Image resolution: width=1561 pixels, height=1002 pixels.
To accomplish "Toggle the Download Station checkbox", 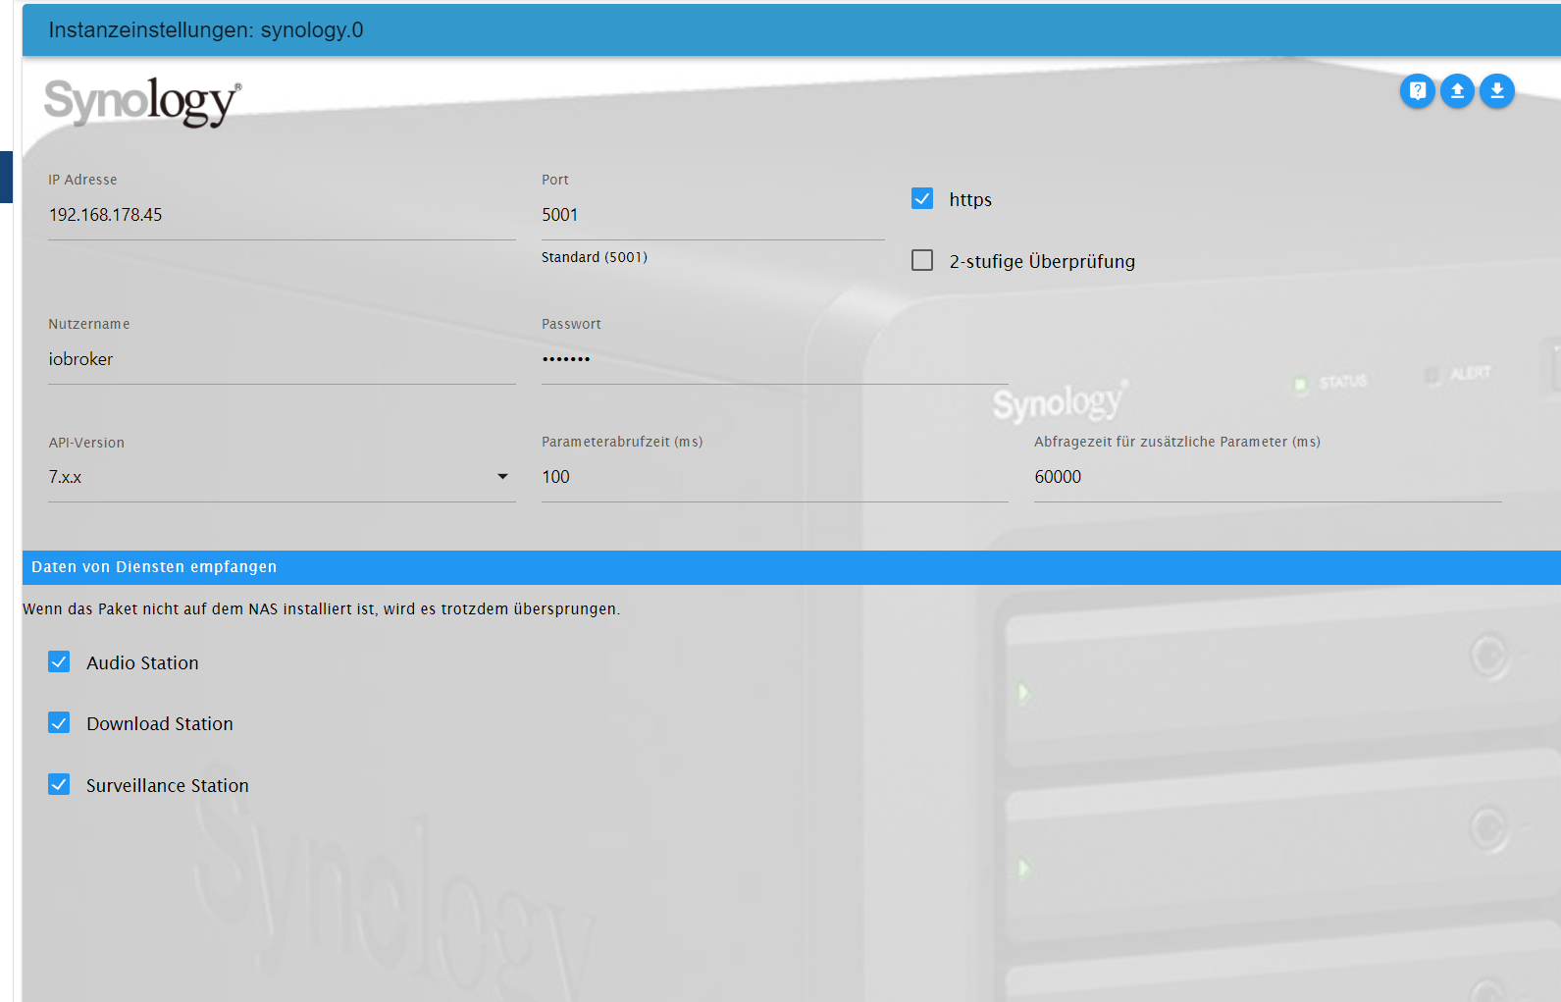I will [x=59, y=723].
